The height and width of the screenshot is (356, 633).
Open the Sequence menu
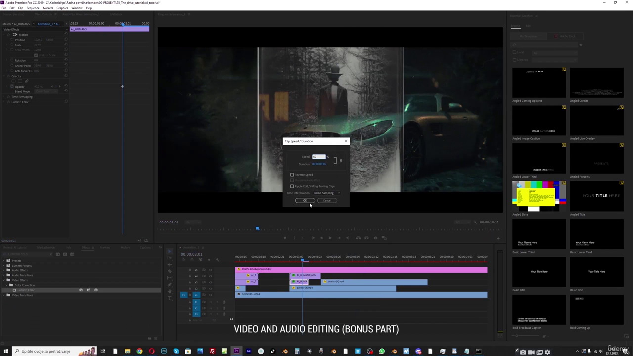tap(33, 8)
